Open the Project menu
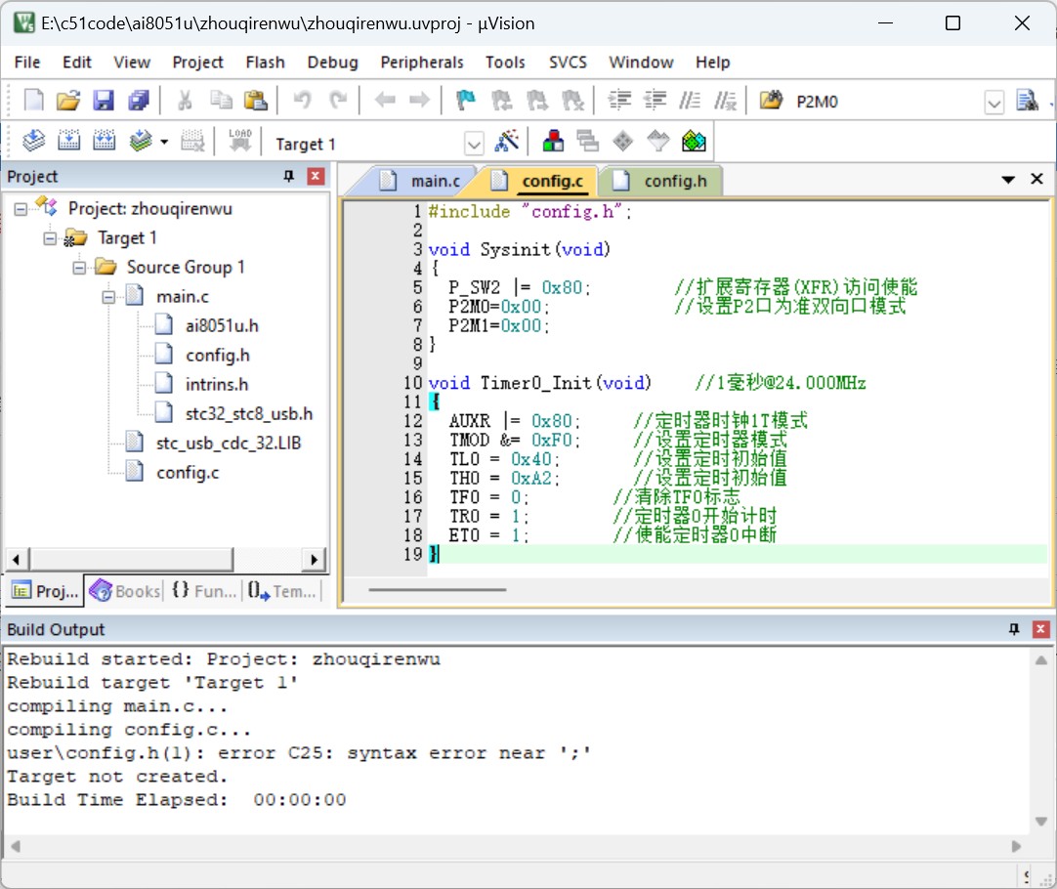 [197, 63]
